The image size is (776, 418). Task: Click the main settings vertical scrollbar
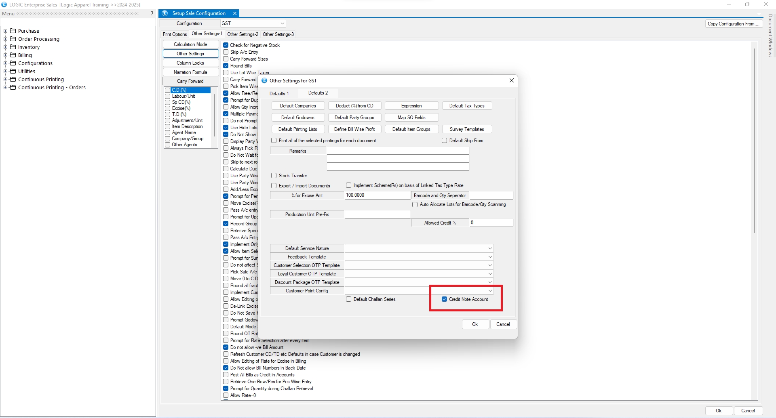click(x=754, y=141)
